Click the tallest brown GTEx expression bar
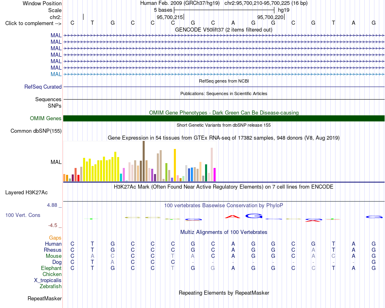Viewport: 385px width, 308px height. tap(143, 161)
